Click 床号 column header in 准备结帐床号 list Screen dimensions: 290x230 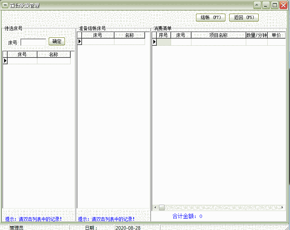click(x=98, y=35)
